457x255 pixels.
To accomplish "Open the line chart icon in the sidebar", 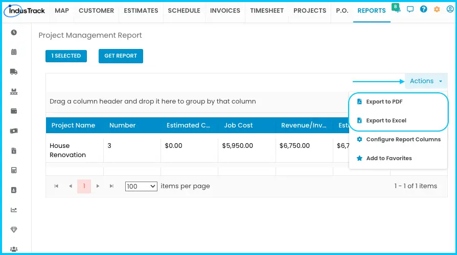I will tap(14, 210).
